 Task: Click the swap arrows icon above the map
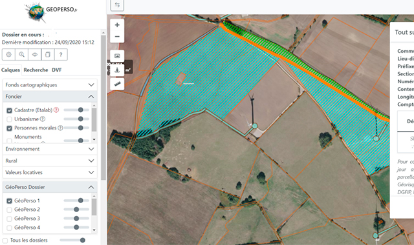[117, 5]
